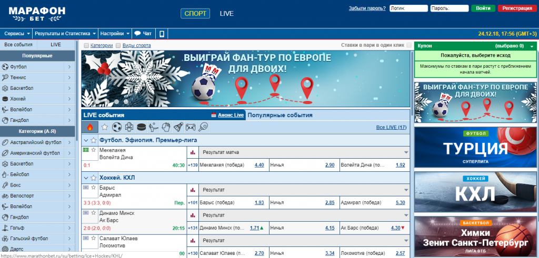This screenshot has width=539, height=258.
Task: Filter LIVE events by basketball icon
Action: click(129, 127)
